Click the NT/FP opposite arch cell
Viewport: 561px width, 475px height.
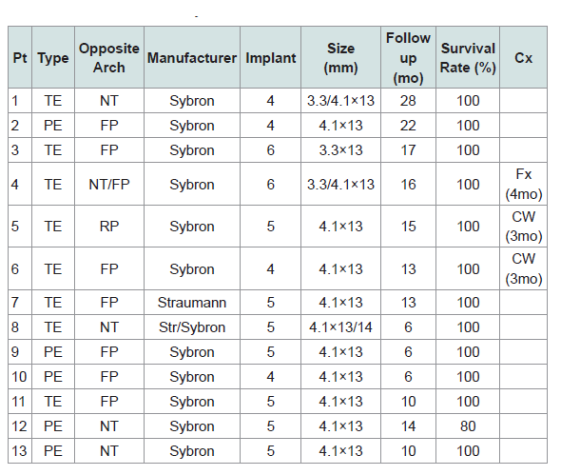109,184
